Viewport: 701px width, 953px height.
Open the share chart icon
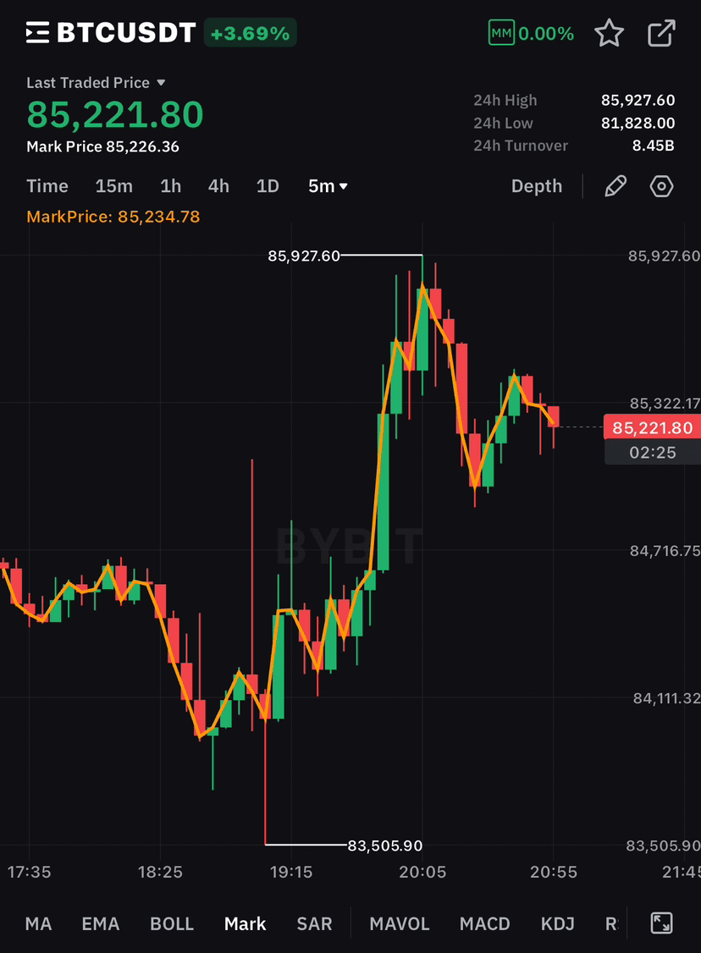coord(660,34)
